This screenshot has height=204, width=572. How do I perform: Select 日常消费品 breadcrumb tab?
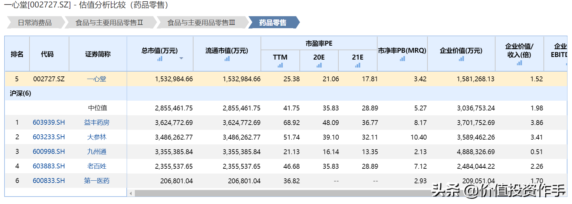tap(35, 23)
